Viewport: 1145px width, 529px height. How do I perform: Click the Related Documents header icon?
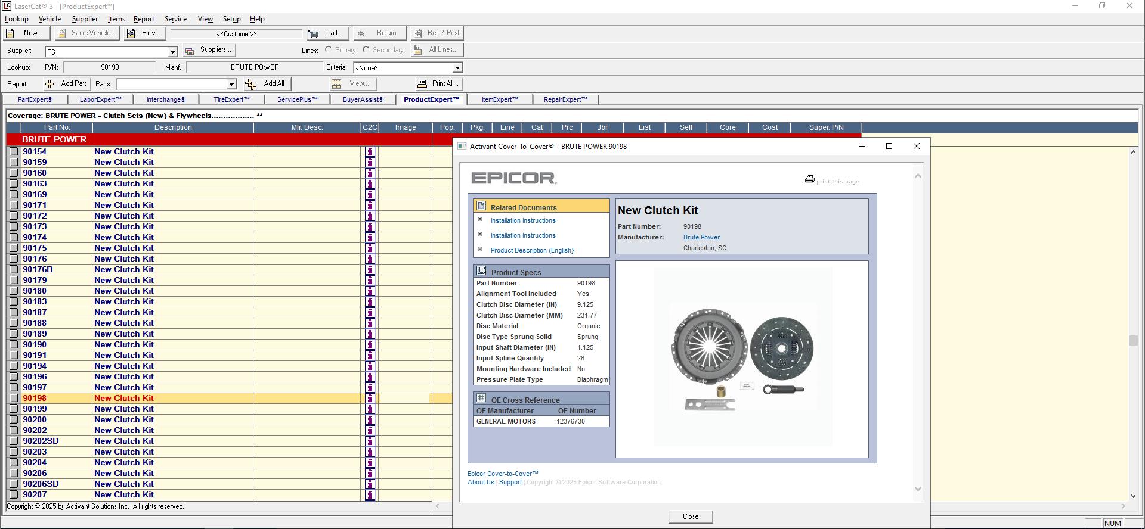[x=481, y=206]
